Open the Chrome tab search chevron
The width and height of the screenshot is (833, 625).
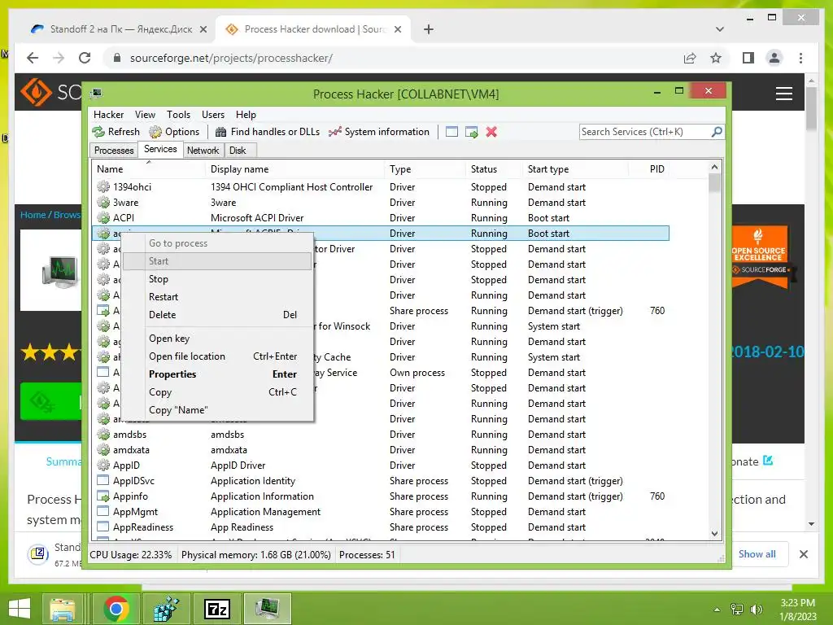(719, 29)
